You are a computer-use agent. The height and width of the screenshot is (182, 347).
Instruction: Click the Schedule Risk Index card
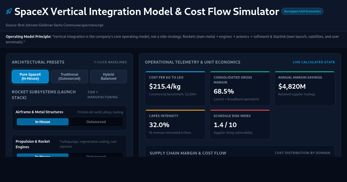[240, 125]
